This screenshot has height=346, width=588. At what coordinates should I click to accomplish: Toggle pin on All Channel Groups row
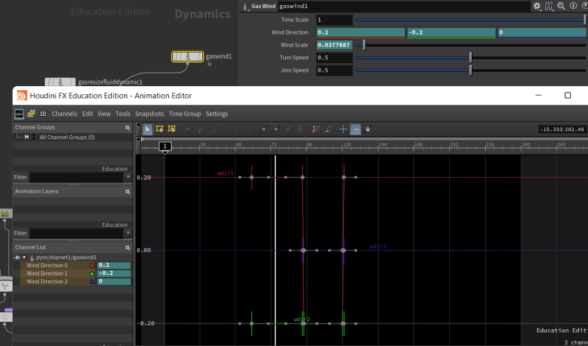26,137
